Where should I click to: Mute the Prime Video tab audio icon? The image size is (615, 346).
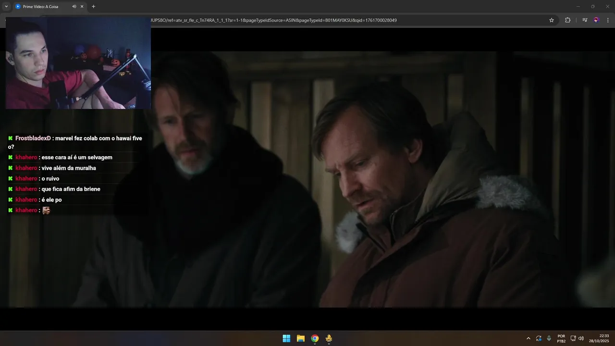point(74,7)
